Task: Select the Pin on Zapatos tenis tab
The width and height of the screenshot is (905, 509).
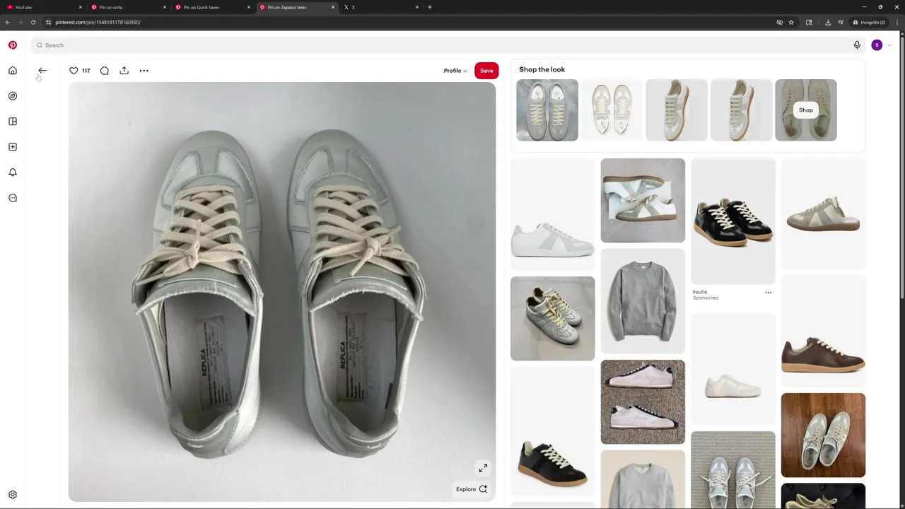Action: [297, 7]
